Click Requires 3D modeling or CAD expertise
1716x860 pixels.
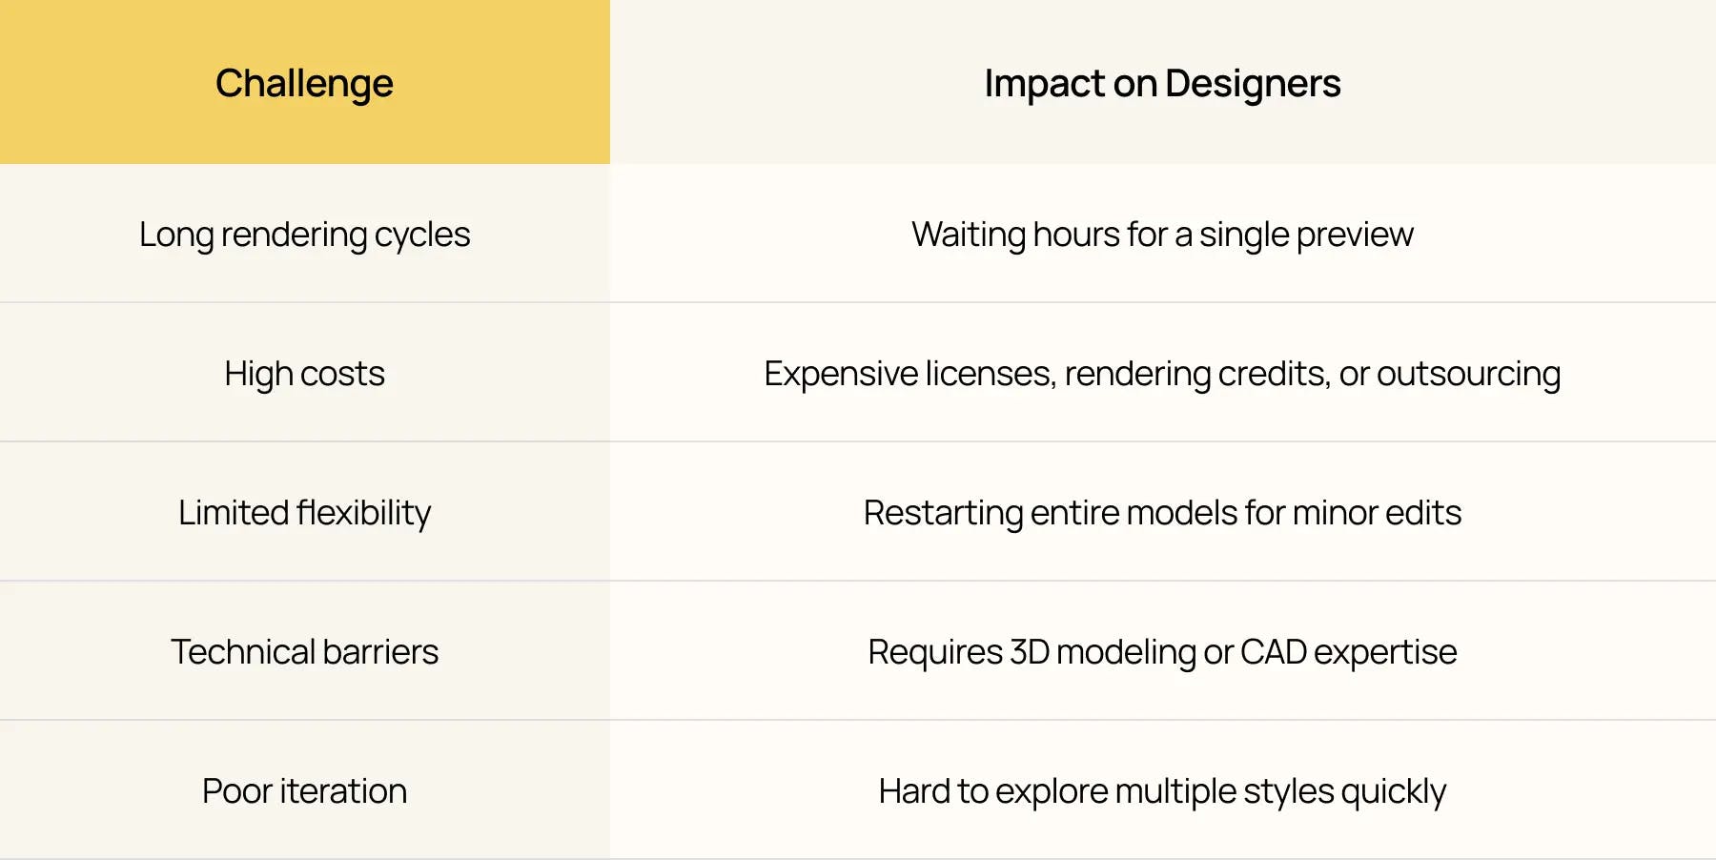1162,652
